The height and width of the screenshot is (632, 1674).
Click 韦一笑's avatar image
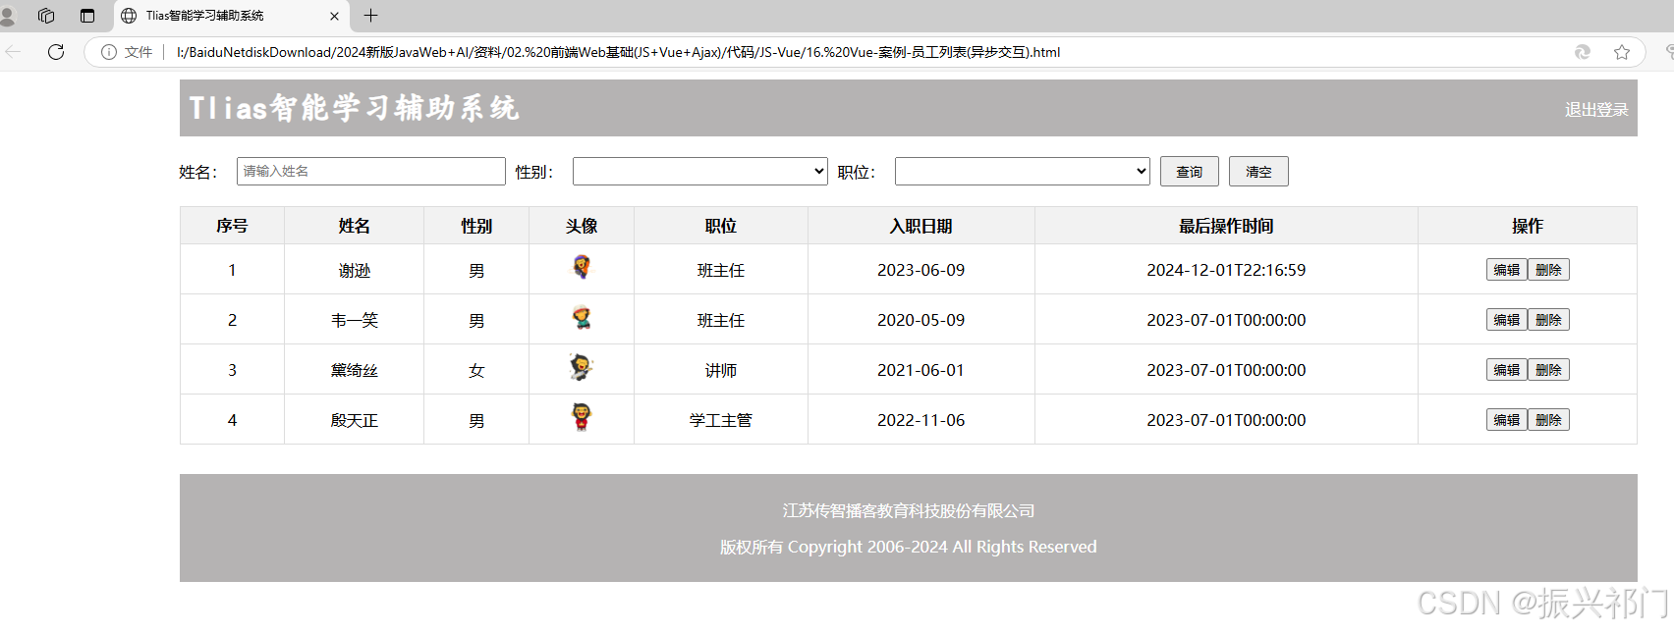582,317
